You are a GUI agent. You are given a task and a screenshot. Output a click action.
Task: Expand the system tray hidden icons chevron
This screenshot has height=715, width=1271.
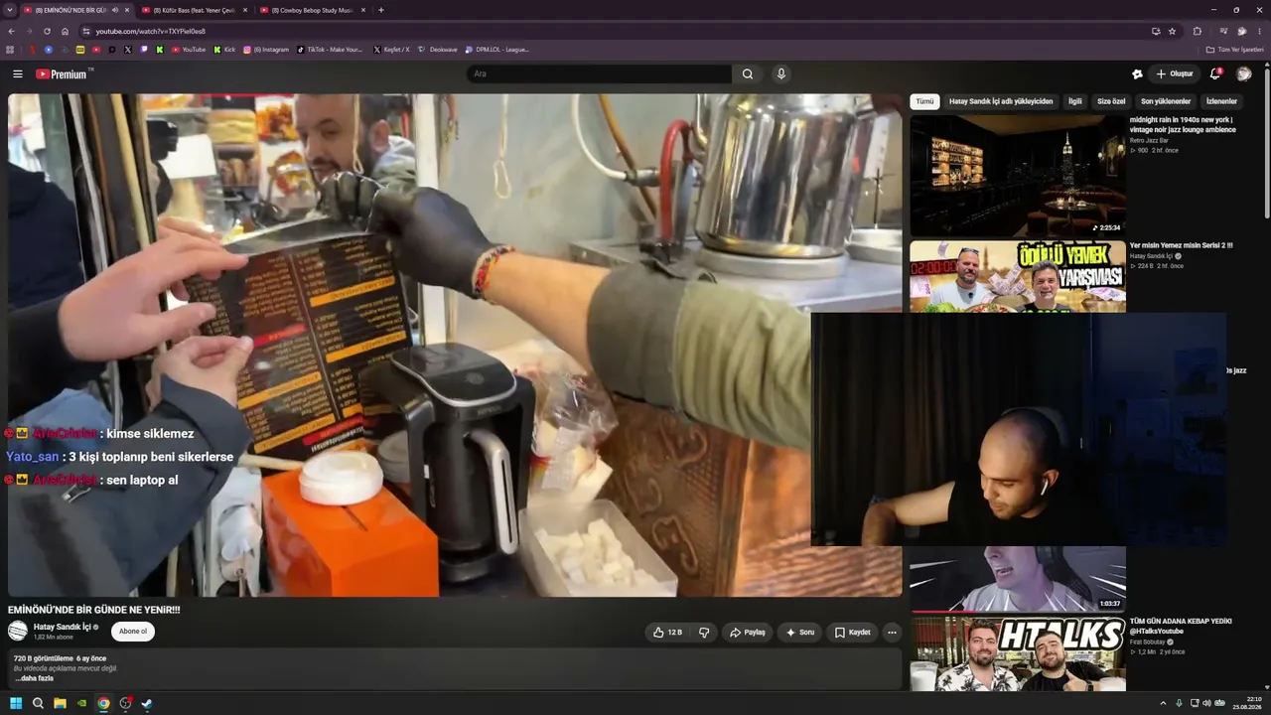click(1163, 704)
